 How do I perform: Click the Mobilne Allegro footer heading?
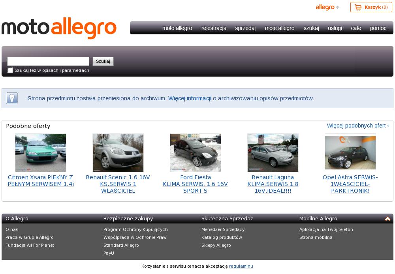(318, 219)
